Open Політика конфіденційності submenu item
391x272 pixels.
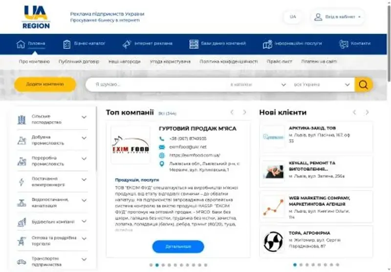click(229, 62)
